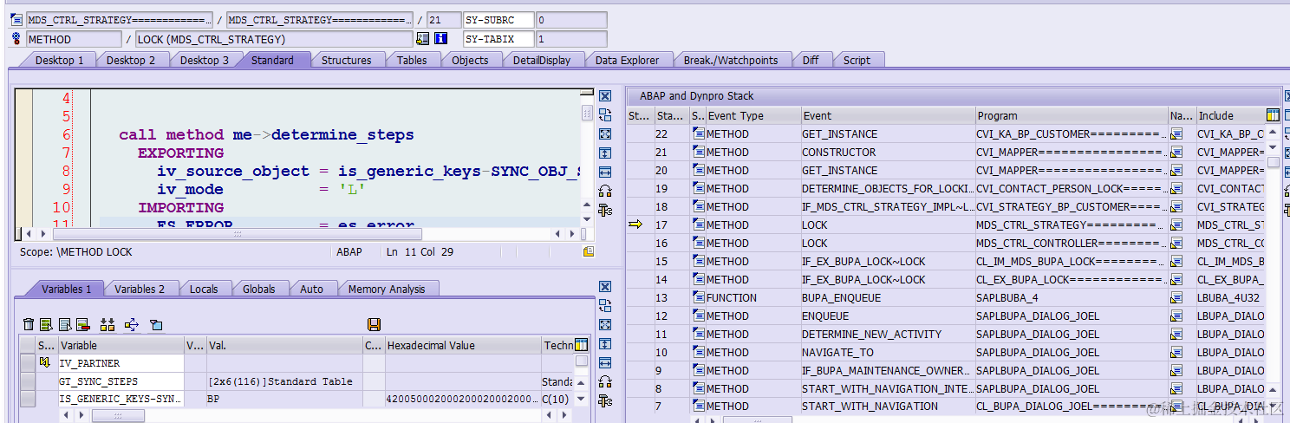This screenshot has height=423, width=1290.
Task: Click the Event Type column header
Action: tap(753, 115)
